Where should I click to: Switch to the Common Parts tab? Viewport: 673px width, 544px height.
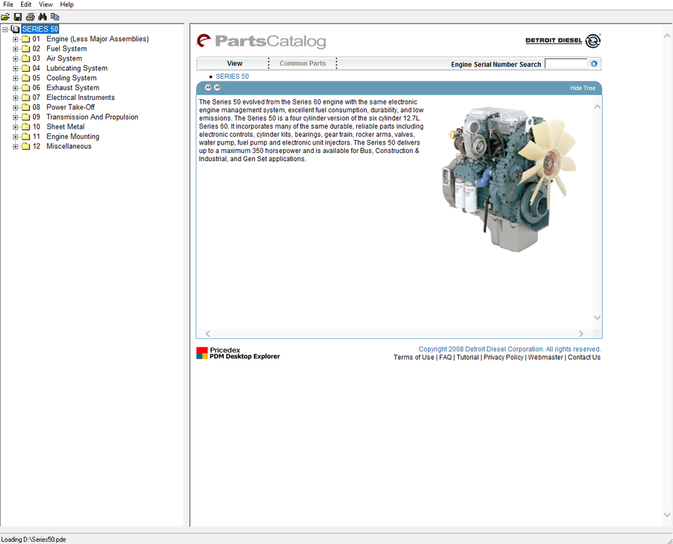302,64
